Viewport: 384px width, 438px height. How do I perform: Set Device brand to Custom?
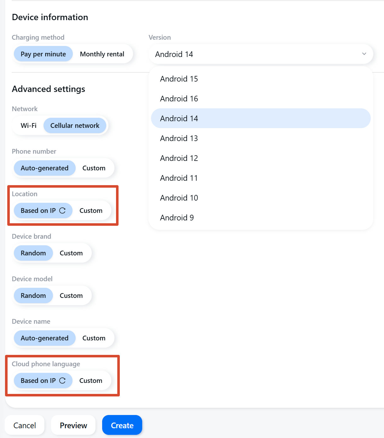(x=71, y=253)
